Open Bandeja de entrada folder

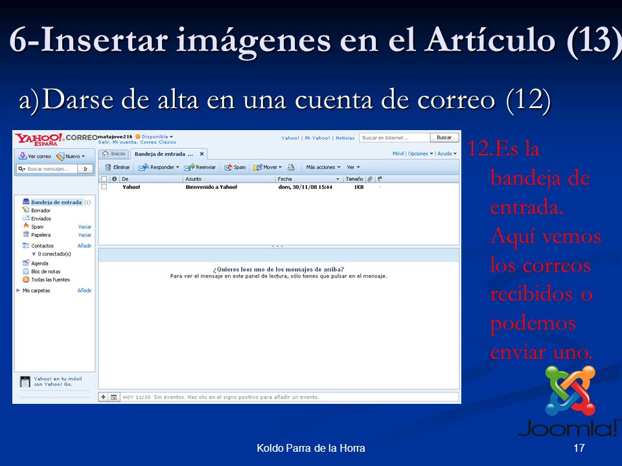[56, 202]
